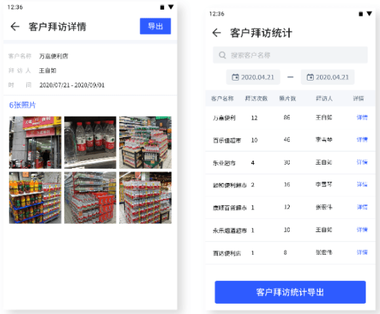The image size is (380, 314).
Task: Tap the 导出 button
Action: click(155, 26)
